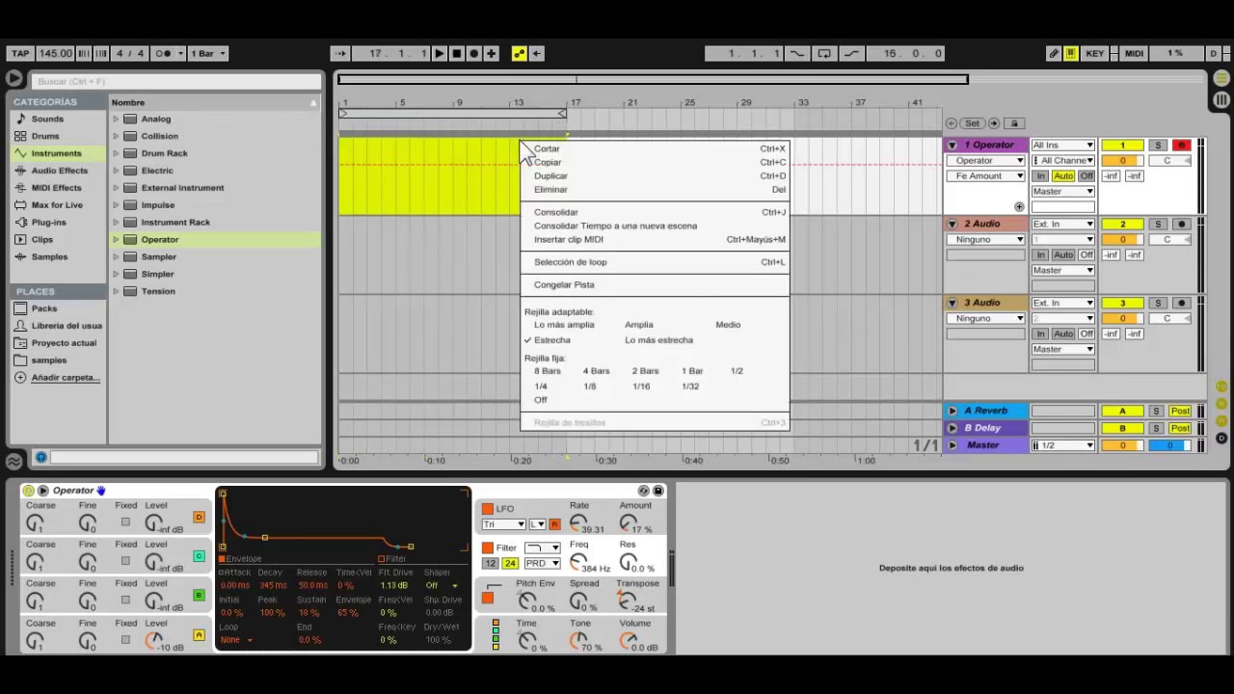1234x694 pixels.
Task: Open the Plug-ins category
Action: (x=48, y=223)
